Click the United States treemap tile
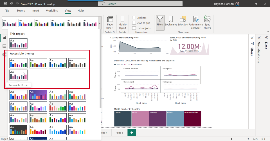Screen dimensions: 270x141 [192, 119]
